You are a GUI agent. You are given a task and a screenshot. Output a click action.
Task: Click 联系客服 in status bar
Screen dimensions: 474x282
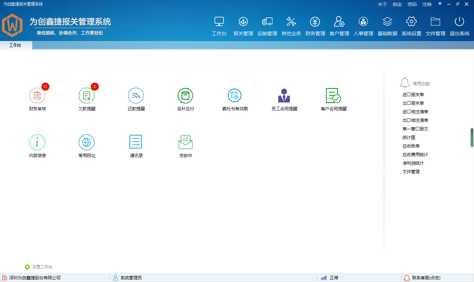(426, 278)
